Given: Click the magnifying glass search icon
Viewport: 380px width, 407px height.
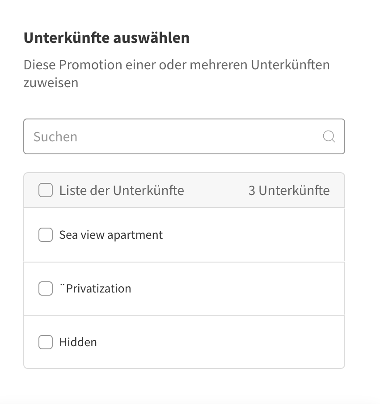Looking at the screenshot, I should 329,136.
